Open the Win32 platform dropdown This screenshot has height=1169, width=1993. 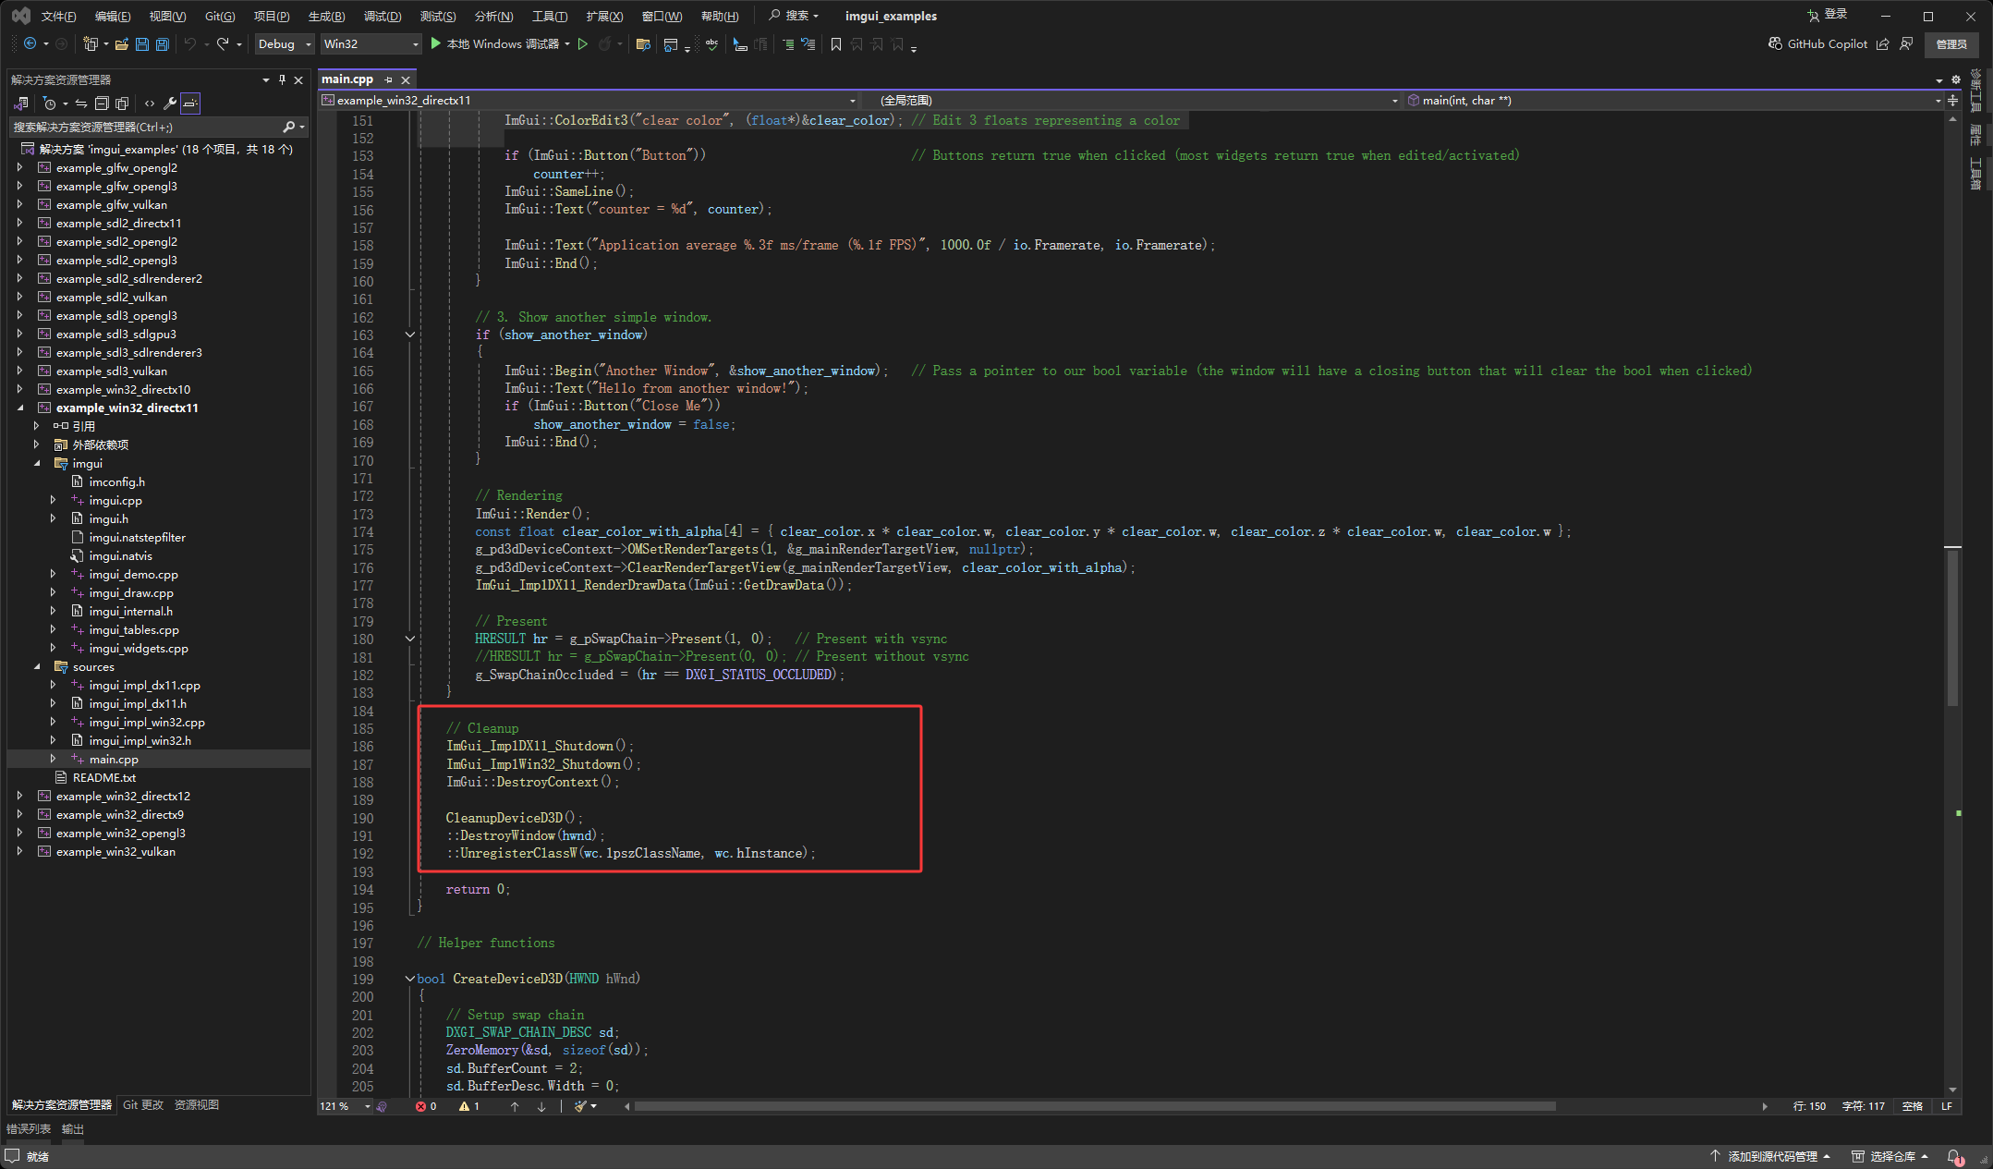[x=371, y=44]
